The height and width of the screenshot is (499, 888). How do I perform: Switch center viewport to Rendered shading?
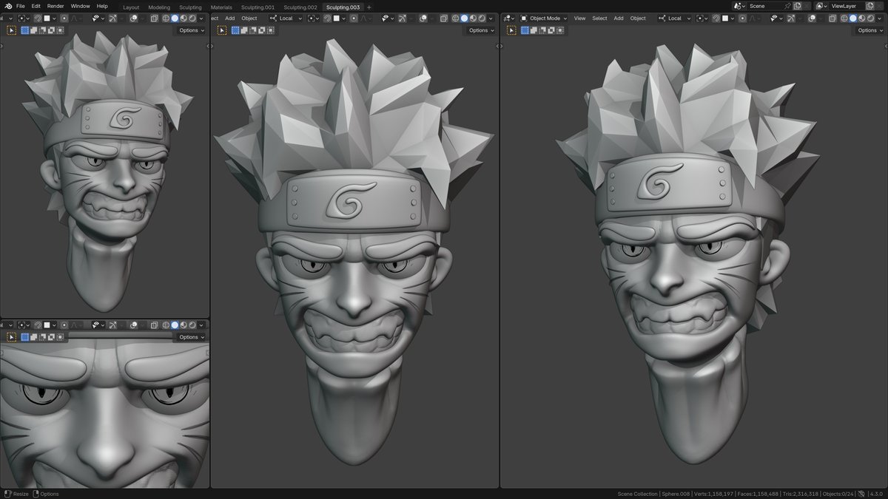(482, 18)
